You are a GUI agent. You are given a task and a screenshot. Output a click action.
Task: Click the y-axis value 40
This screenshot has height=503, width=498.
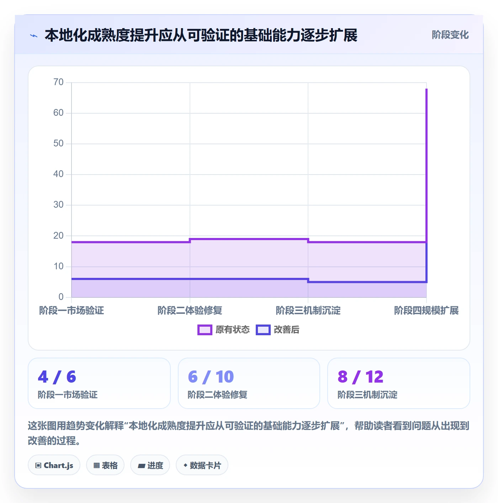58,174
